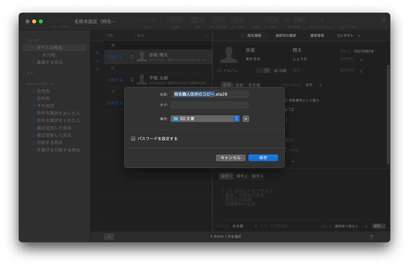
Task: Switch to detail view in 表示切替
Action: point(300,20)
